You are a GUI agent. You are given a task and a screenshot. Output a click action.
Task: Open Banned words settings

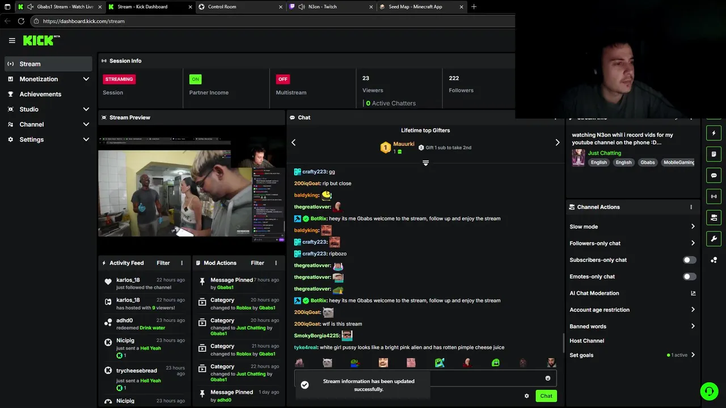(632, 326)
